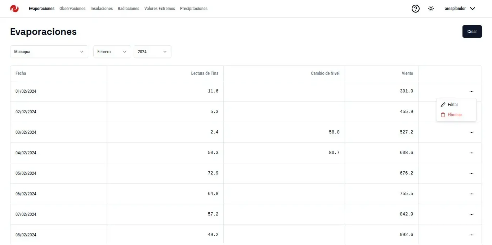Switch to the Observaciones tab
492x245 pixels.
coord(72,9)
